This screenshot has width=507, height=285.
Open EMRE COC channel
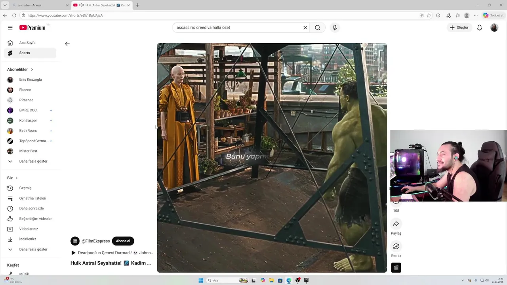point(30,110)
